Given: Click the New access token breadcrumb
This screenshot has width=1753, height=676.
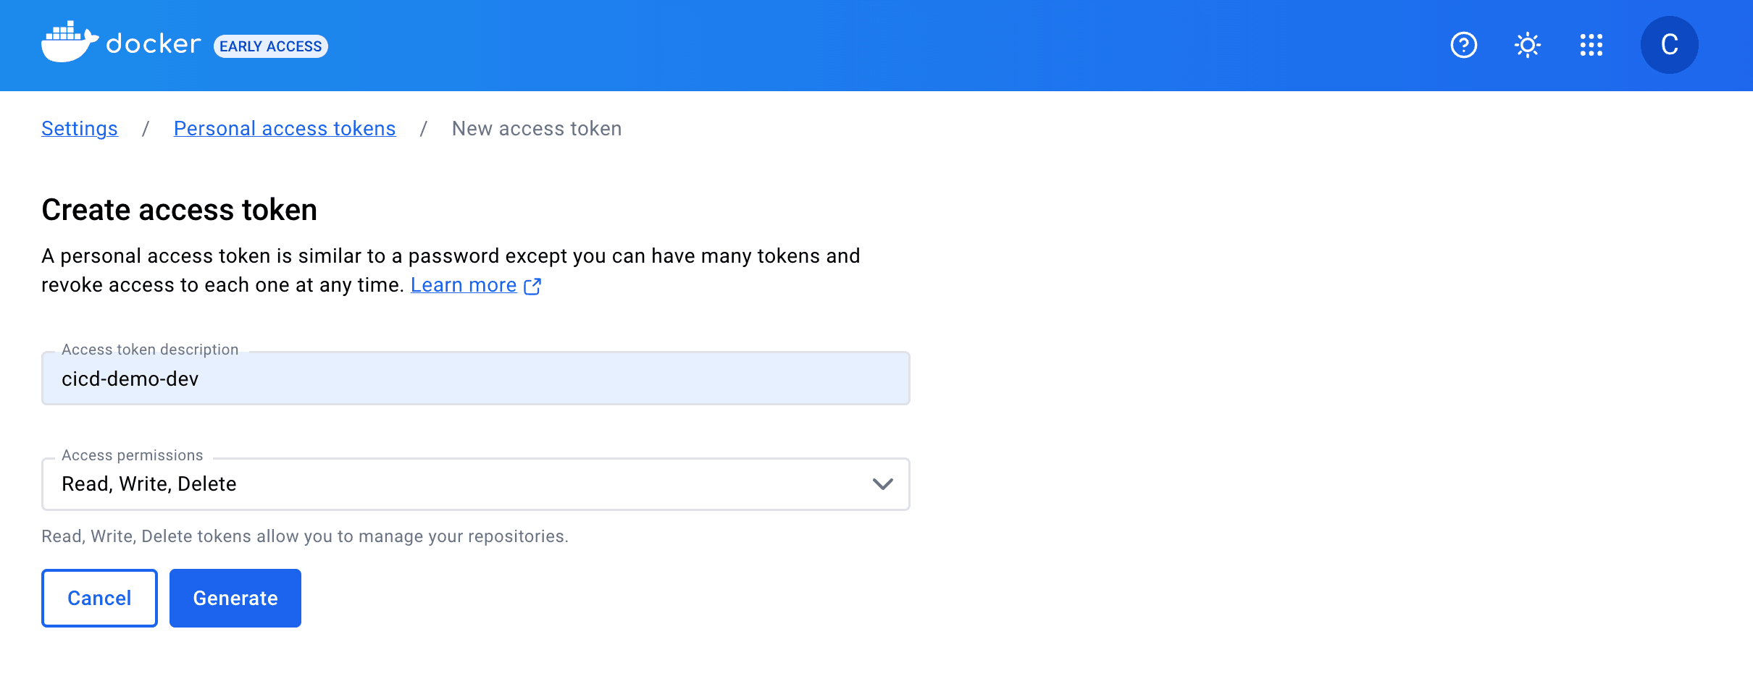Looking at the screenshot, I should 537,129.
